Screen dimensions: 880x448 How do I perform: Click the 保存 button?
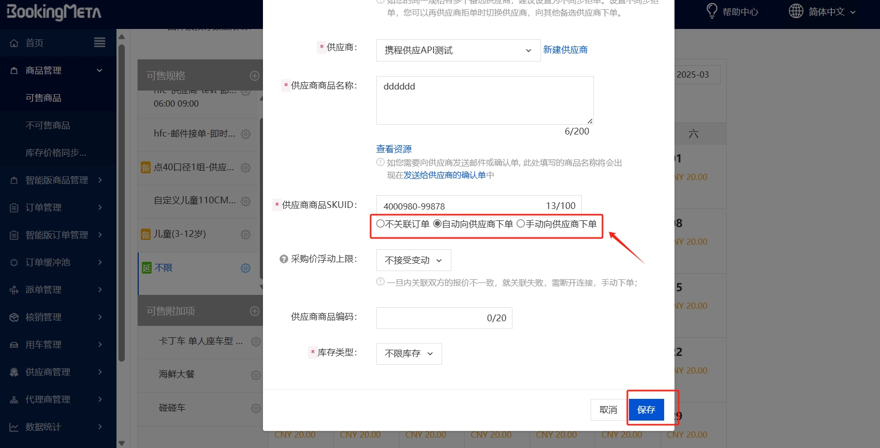(646, 410)
